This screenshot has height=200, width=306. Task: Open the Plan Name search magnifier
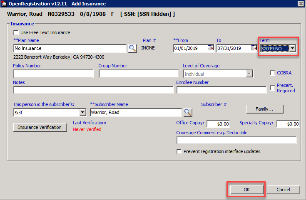click(132, 48)
